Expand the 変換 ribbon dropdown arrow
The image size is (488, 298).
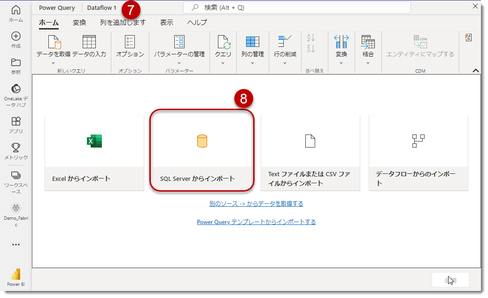341,63
